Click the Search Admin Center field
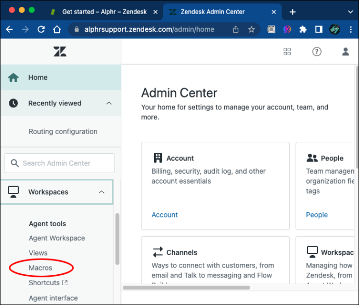 [59, 163]
